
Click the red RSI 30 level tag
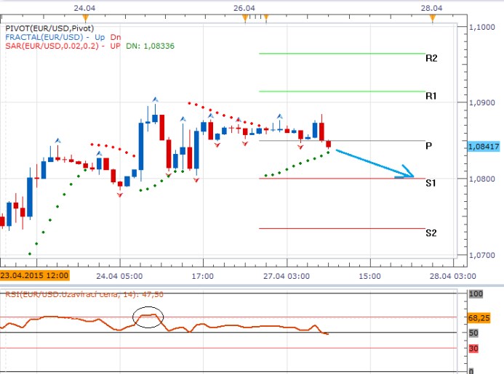[x=473, y=349]
